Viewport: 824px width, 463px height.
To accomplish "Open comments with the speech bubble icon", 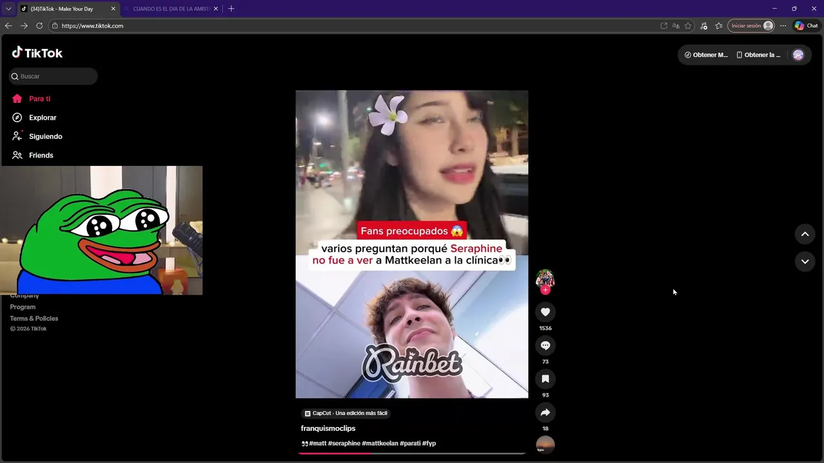I will pyautogui.click(x=545, y=345).
